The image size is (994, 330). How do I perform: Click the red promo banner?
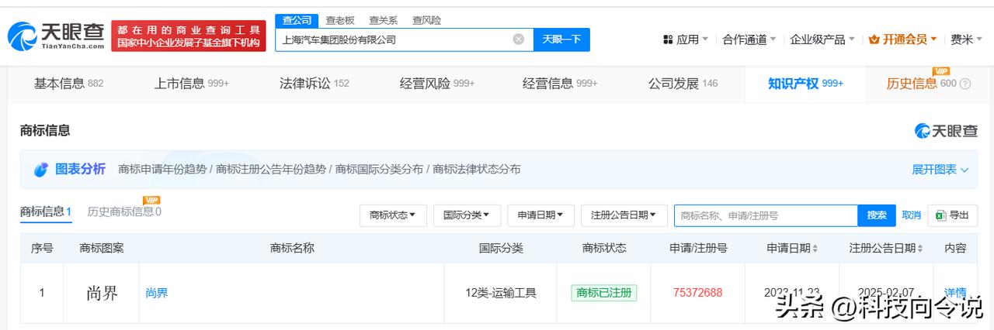[x=189, y=36]
